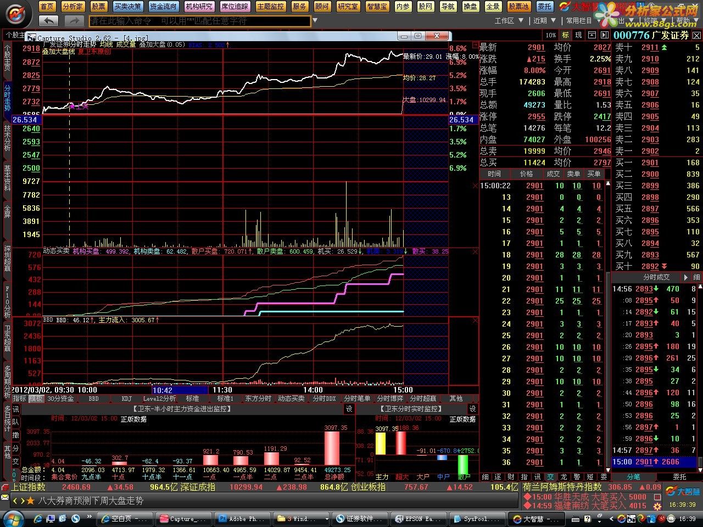Click the 分 icon in bottom-left strip

(15, 448)
